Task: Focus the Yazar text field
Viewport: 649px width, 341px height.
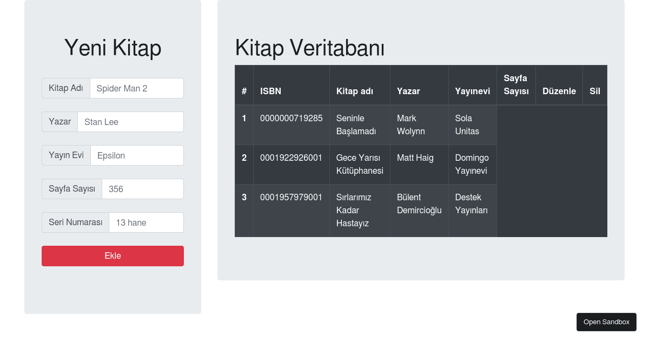Action: (130, 122)
